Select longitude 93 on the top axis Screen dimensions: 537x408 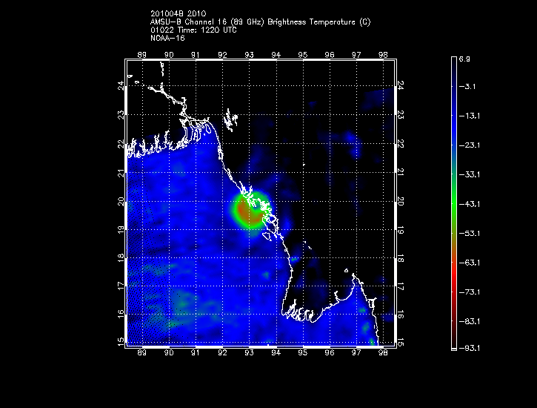[x=249, y=55]
